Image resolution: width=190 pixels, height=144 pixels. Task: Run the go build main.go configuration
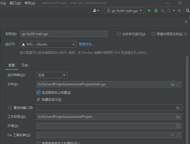(x=149, y=10)
